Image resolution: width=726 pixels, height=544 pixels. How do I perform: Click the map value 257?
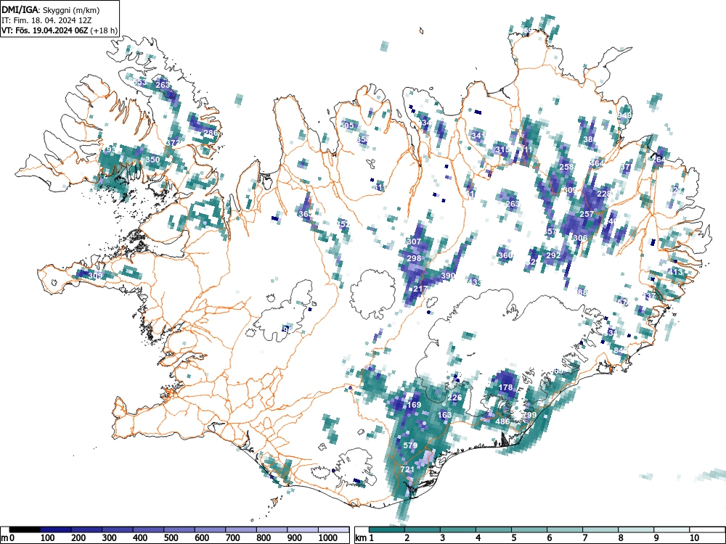click(587, 214)
